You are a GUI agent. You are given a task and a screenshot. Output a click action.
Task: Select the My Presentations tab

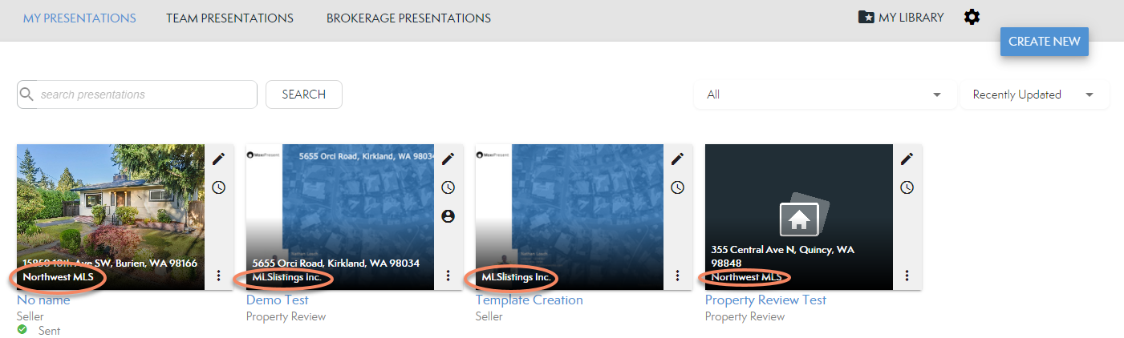point(79,18)
